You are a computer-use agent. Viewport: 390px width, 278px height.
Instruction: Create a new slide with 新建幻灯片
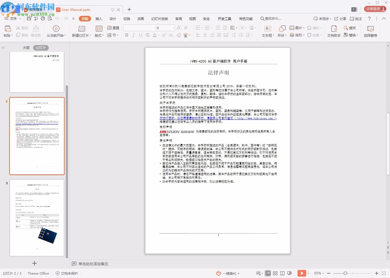click(81, 31)
